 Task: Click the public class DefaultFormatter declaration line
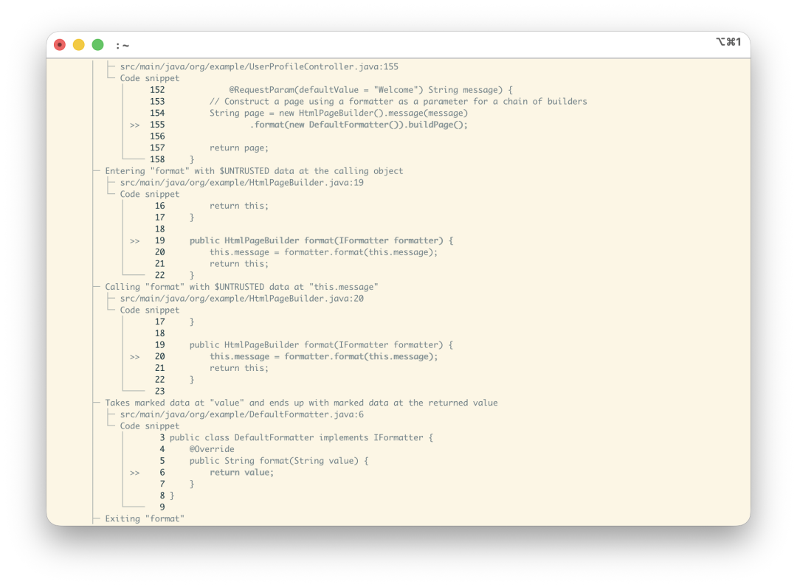point(301,438)
